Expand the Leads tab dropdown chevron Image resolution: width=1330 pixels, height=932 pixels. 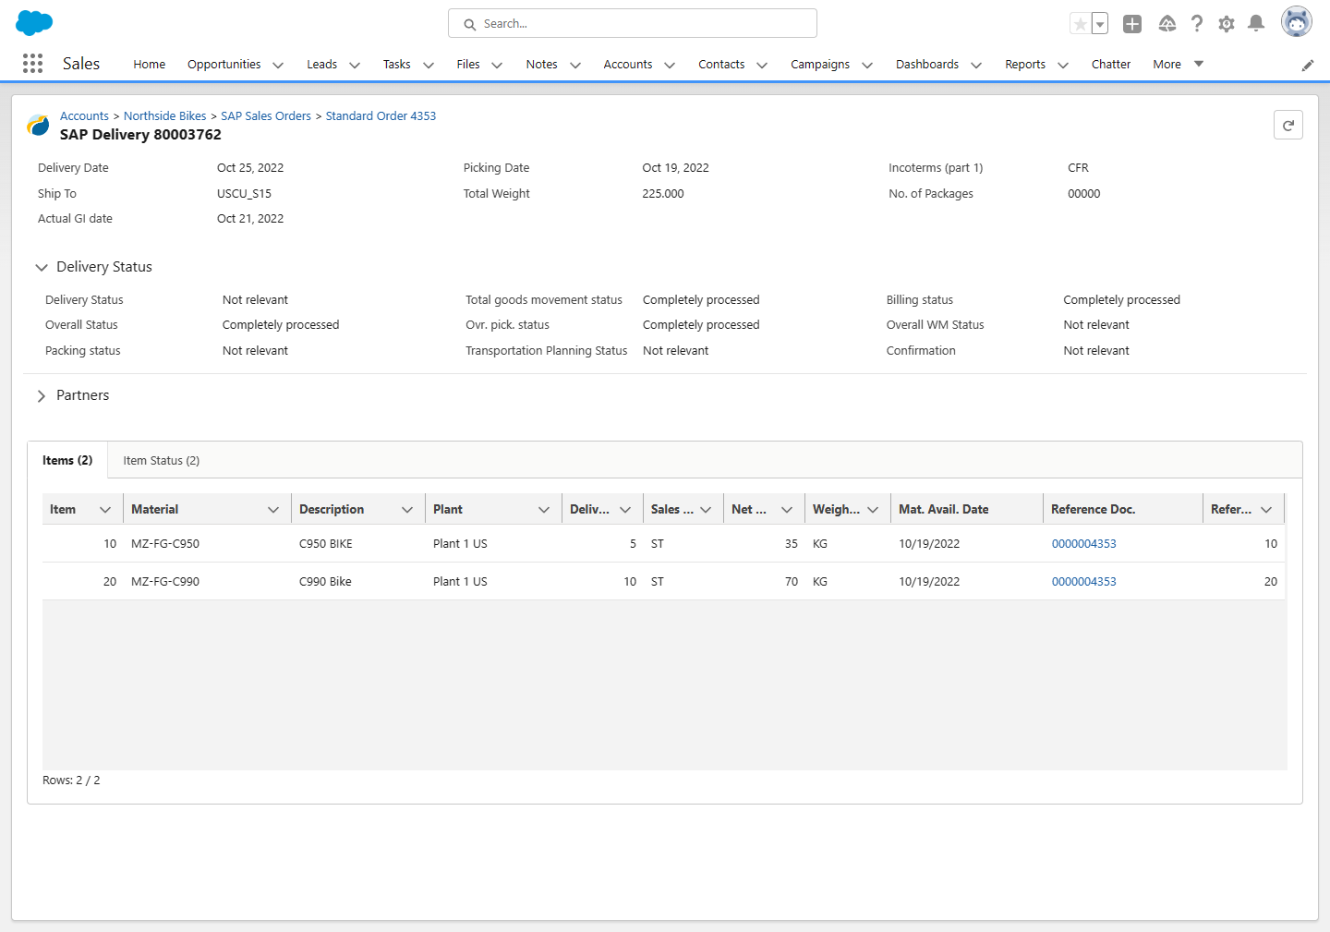(x=355, y=65)
